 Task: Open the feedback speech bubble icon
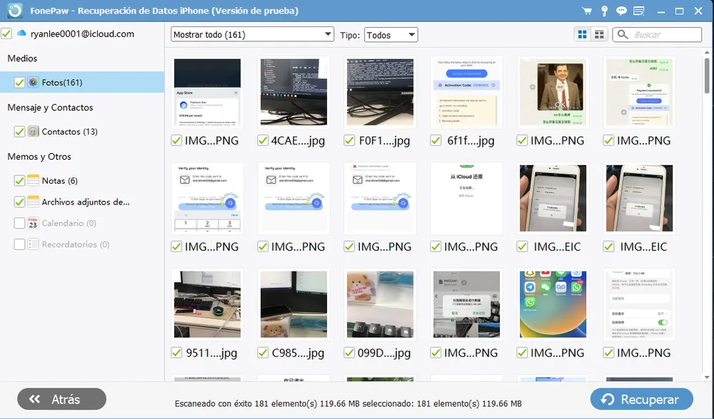pos(621,11)
